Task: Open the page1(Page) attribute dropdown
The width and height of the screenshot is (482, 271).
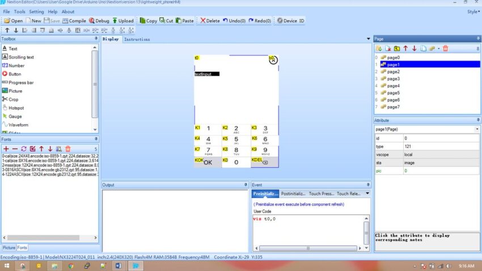Action: 477,129
